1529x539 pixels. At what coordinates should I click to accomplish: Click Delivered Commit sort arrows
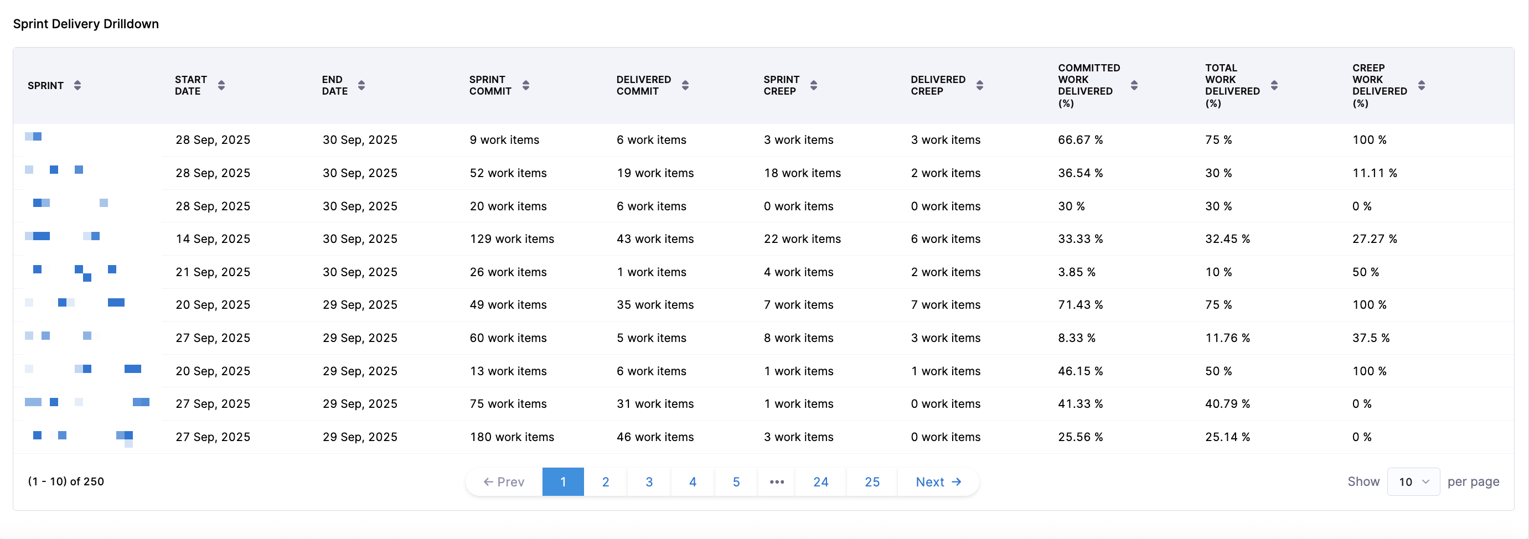pos(685,85)
